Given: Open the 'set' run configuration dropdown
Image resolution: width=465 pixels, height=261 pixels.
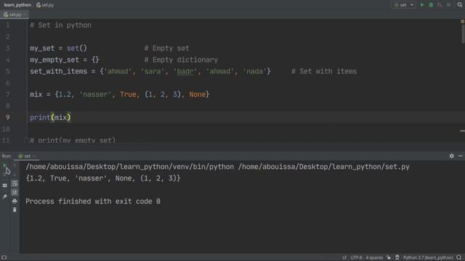Looking at the screenshot, I should point(403,5).
